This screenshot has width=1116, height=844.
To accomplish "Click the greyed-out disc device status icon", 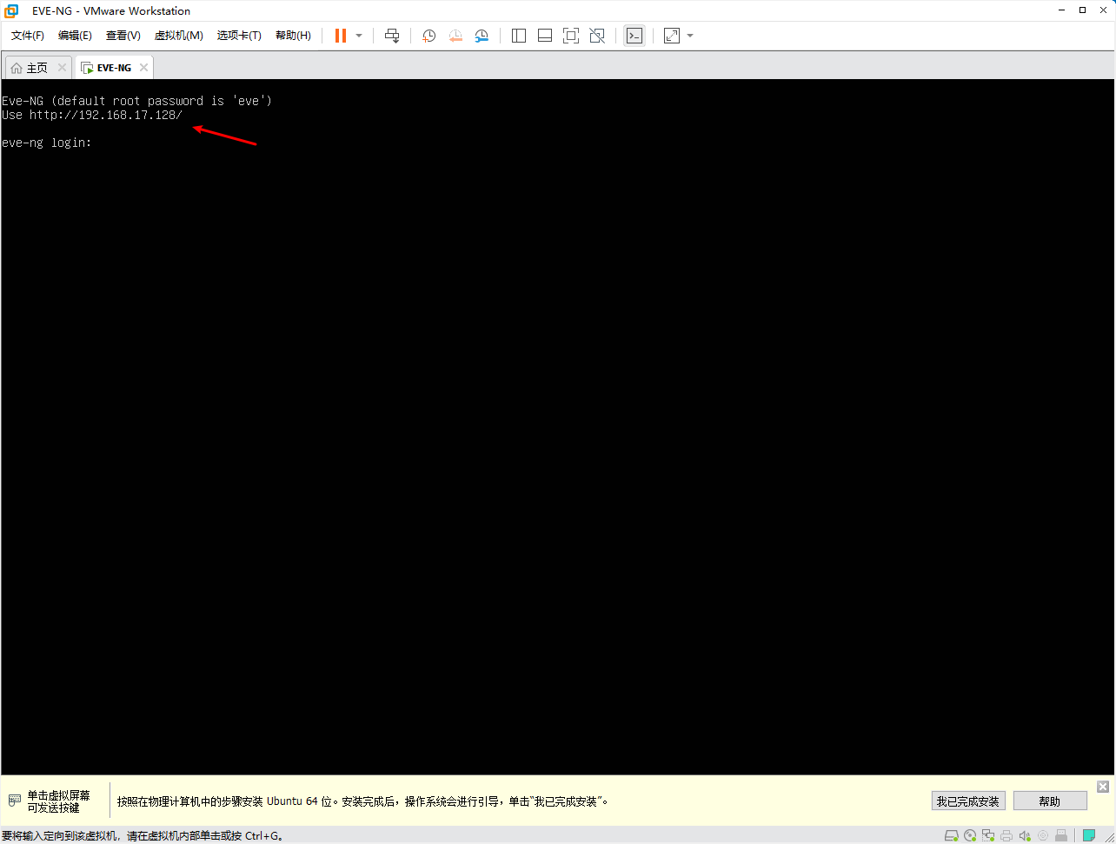I will [1043, 835].
